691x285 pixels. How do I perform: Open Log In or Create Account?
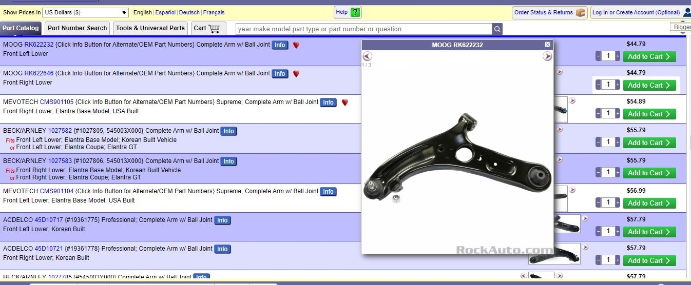[640, 12]
